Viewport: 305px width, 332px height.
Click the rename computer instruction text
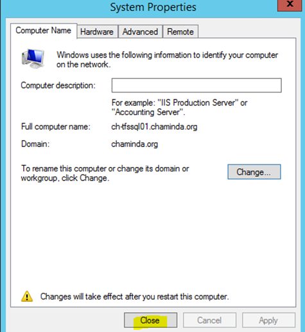pos(105,173)
